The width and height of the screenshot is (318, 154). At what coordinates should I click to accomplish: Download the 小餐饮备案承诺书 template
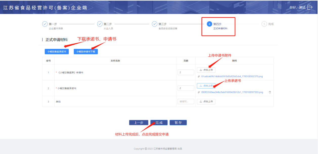57,51
